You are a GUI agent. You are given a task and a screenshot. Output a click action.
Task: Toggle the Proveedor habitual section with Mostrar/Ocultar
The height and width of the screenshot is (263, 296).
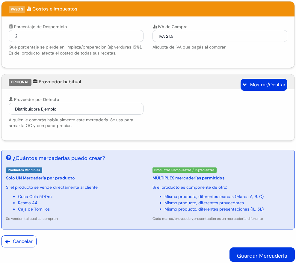pos(264,84)
